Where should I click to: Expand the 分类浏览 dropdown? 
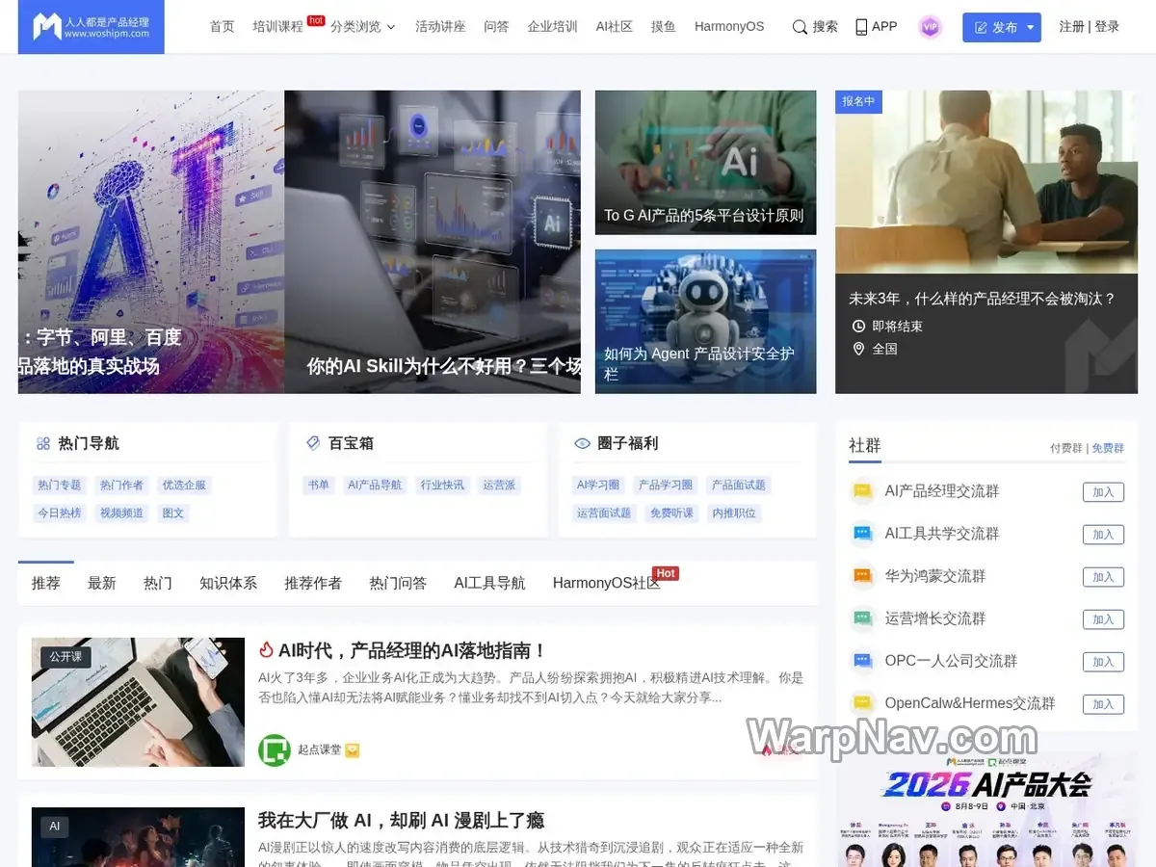362,27
